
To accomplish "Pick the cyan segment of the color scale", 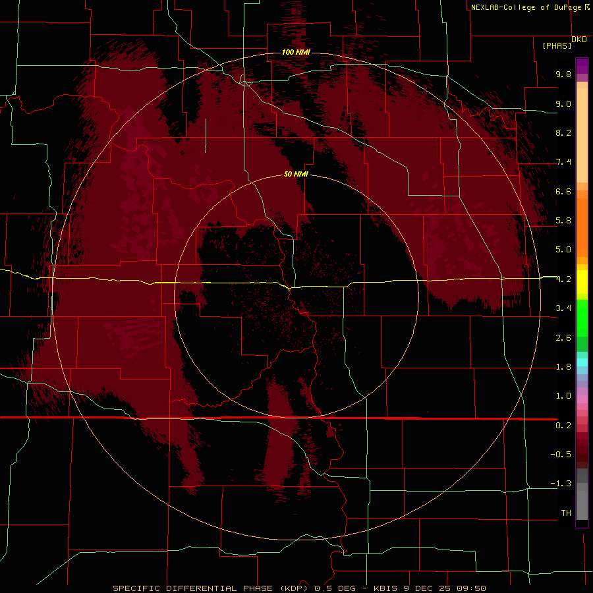I will coord(582,362).
